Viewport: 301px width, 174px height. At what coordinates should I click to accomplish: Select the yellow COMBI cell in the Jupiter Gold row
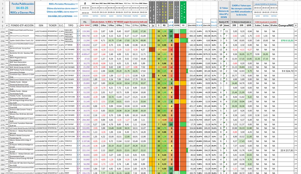pos(177,41)
